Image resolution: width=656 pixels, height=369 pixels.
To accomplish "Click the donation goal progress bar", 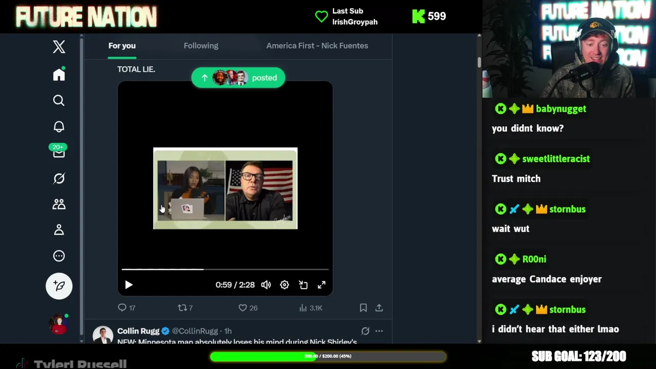I will [328, 356].
